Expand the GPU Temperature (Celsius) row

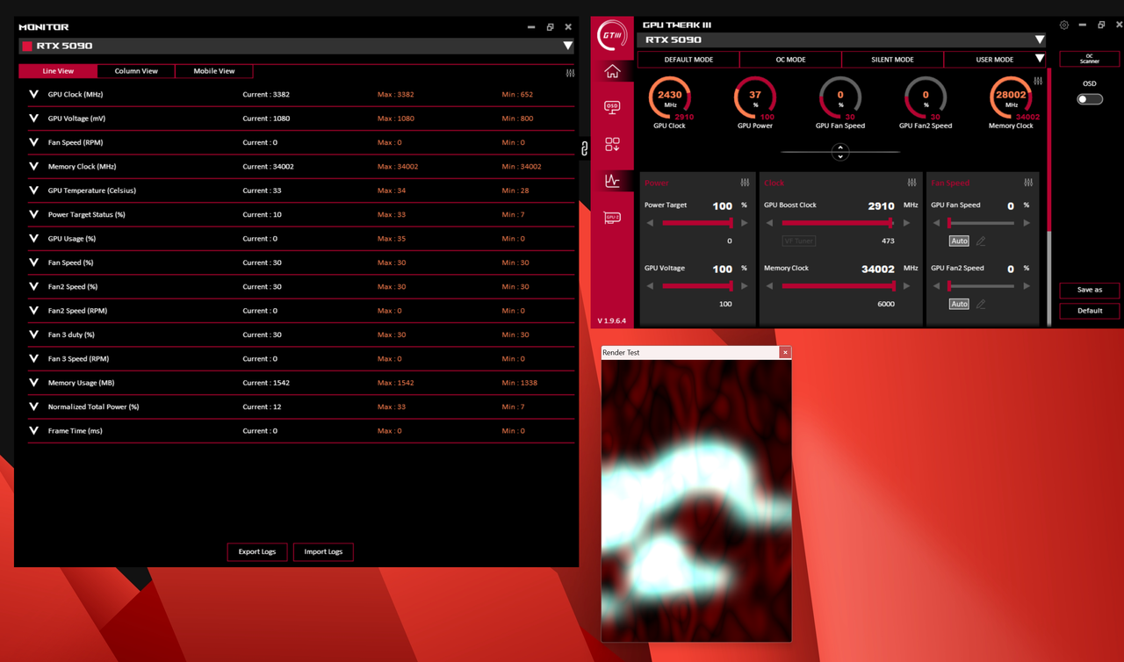click(x=34, y=190)
